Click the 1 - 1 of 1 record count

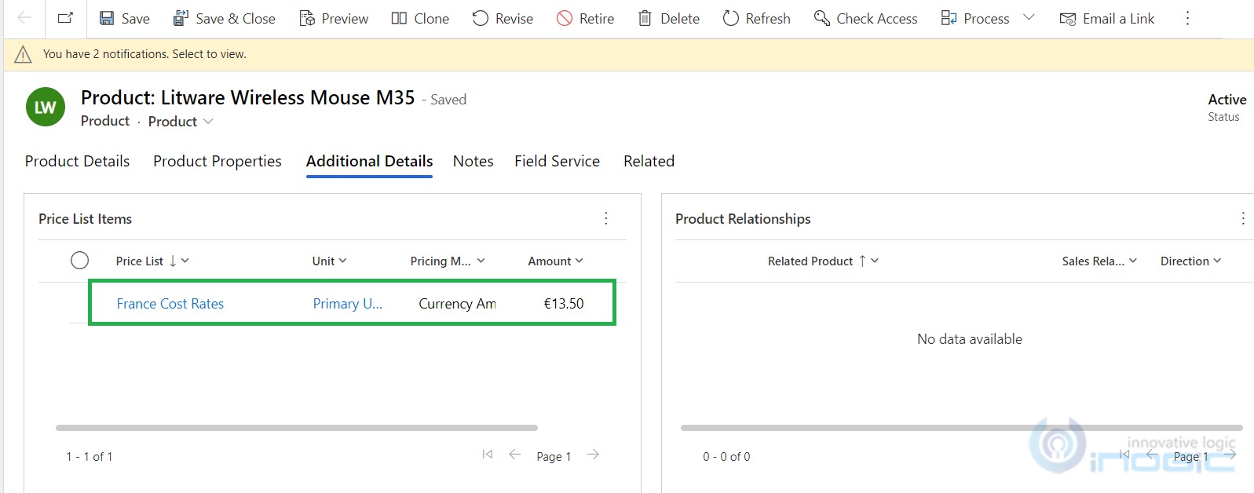90,457
